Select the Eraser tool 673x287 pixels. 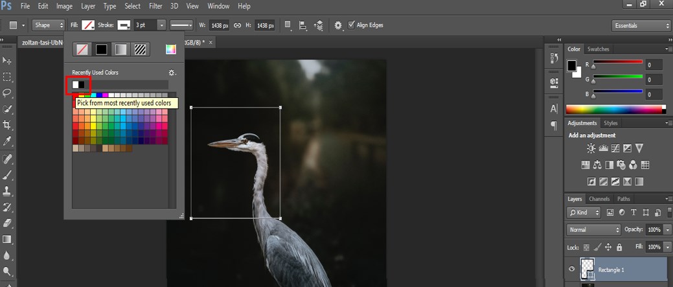click(x=7, y=223)
